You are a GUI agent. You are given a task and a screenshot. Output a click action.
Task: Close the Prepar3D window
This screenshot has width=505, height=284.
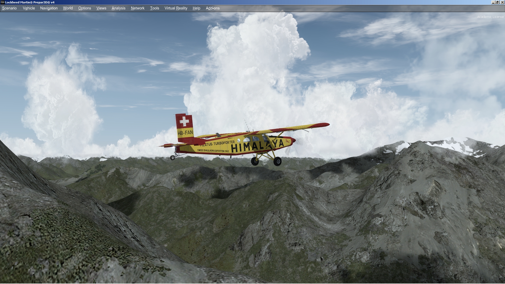point(502,2)
